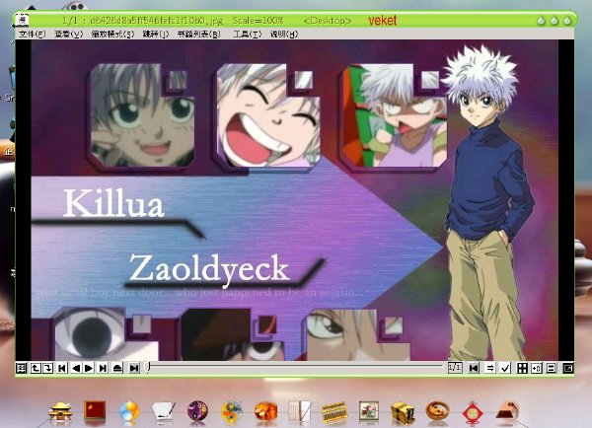592x428 pixels.
Task: Click the +0 toolbar button
Action: coord(537,368)
